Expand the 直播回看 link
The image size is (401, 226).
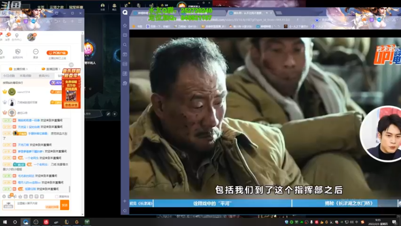tap(51, 69)
